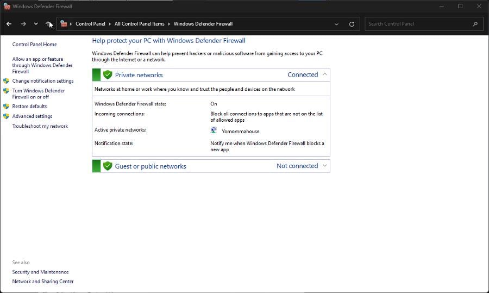489x293 pixels.
Task: Open Turn Windows Defender Firewall on or off
Action: click(x=39, y=93)
